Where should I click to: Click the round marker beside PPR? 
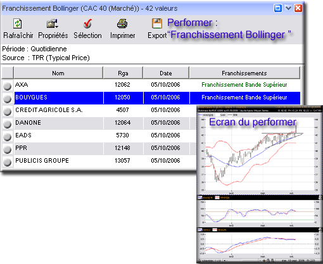pyautogui.click(x=8, y=149)
